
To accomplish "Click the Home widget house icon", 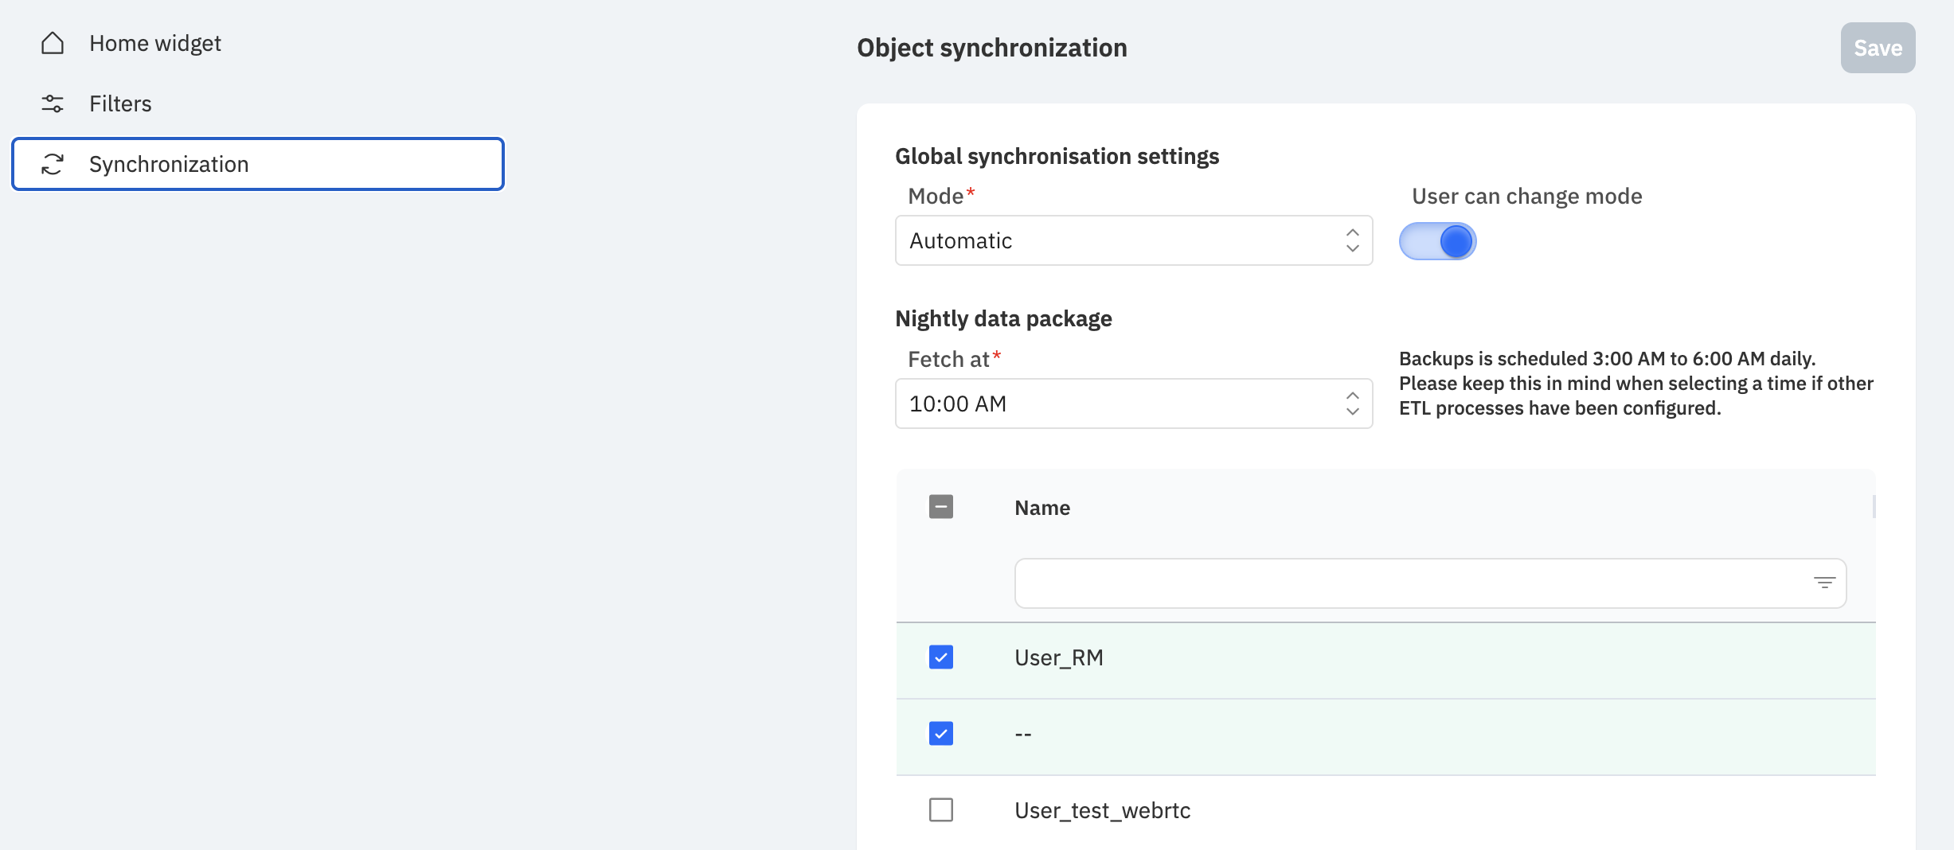I will tap(53, 43).
